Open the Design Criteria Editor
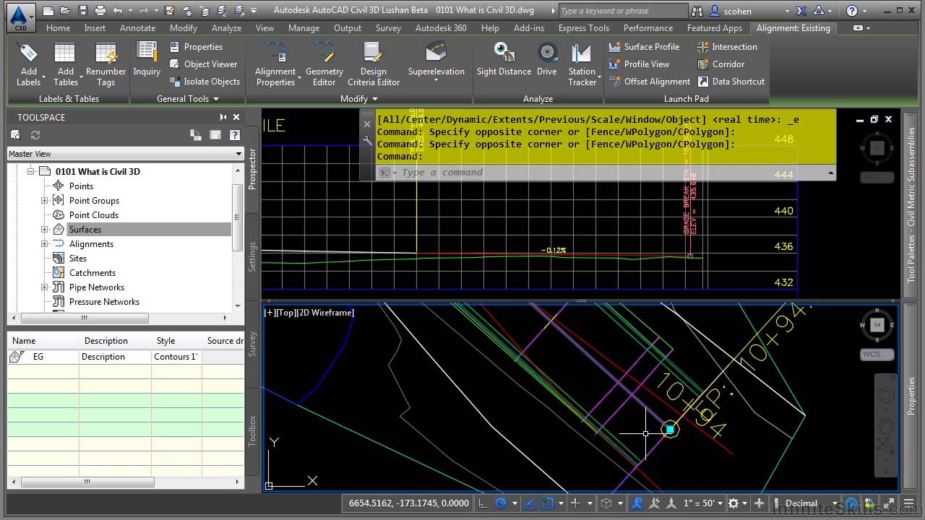Screen dimensions: 925x520 point(373,64)
